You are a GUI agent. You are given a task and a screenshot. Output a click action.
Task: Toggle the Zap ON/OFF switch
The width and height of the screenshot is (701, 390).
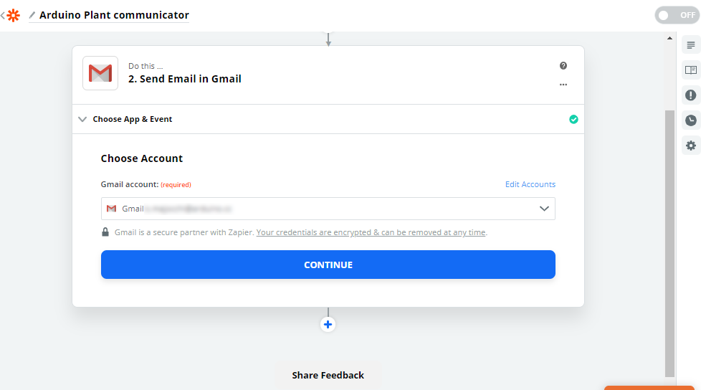677,15
